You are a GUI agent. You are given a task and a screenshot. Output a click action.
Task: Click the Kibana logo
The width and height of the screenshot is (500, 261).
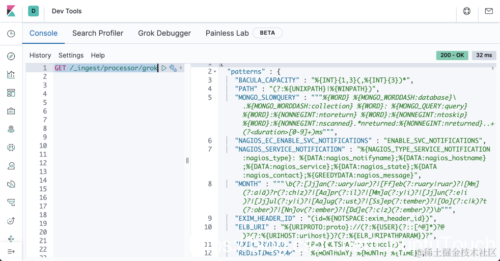[x=11, y=11]
